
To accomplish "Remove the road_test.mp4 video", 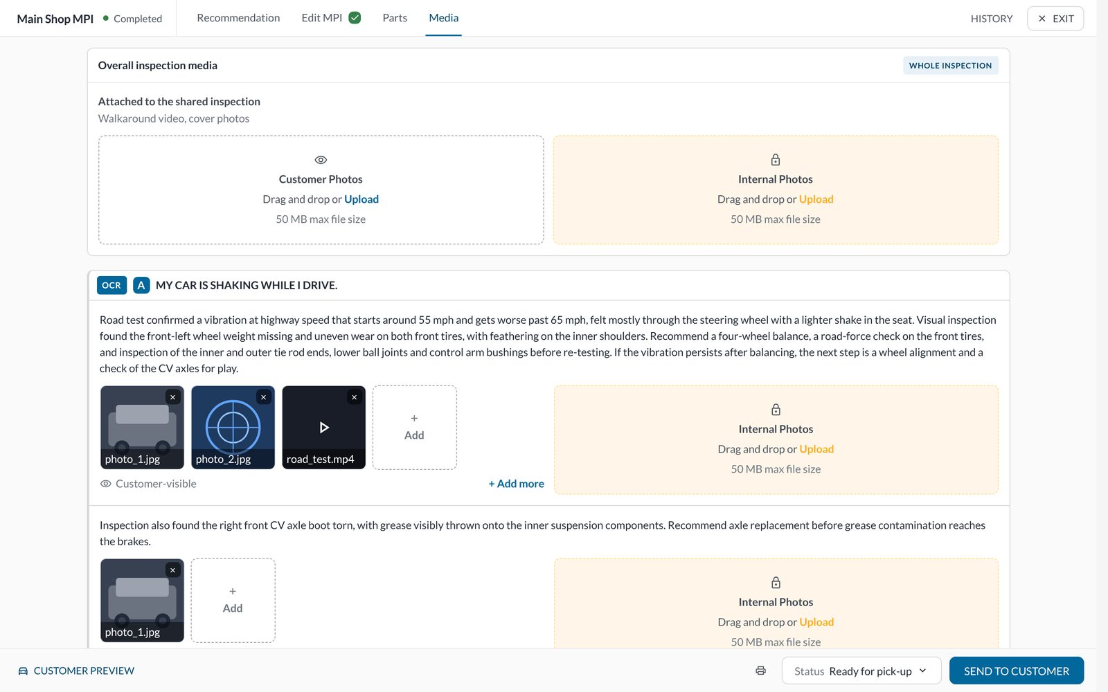I will [354, 397].
